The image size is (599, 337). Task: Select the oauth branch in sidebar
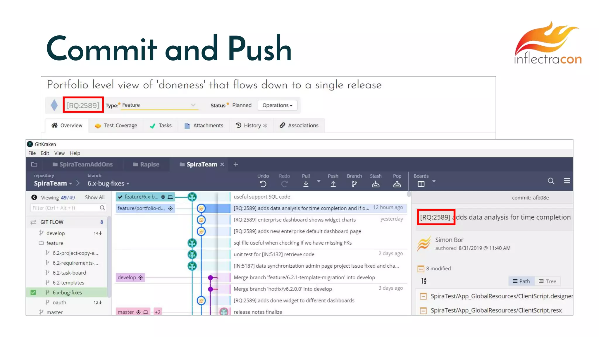(x=59, y=302)
